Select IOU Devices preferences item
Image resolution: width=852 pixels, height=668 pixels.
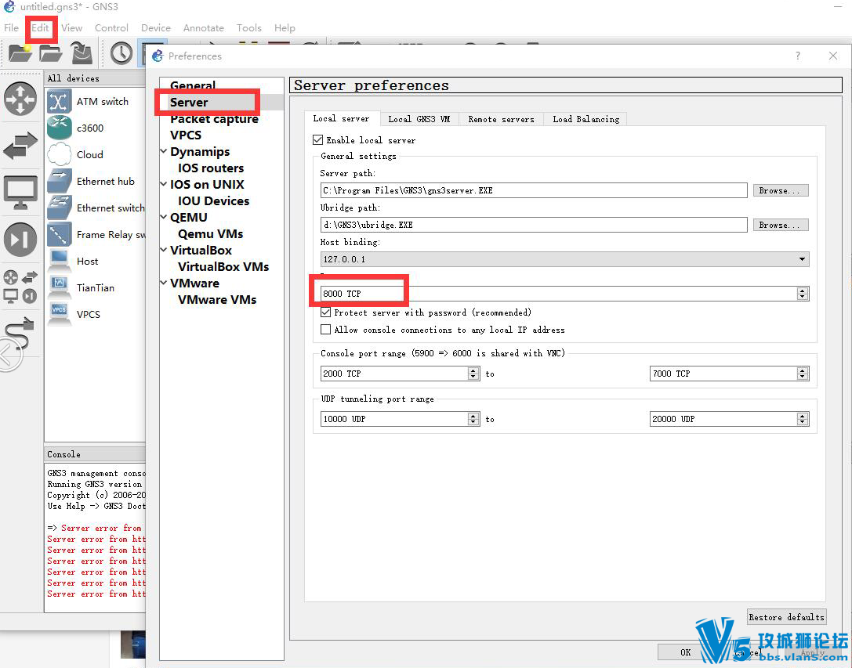213,201
